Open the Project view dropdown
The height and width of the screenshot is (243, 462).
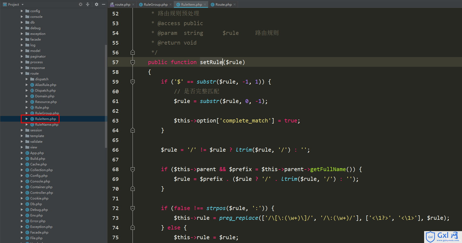tap(22, 5)
